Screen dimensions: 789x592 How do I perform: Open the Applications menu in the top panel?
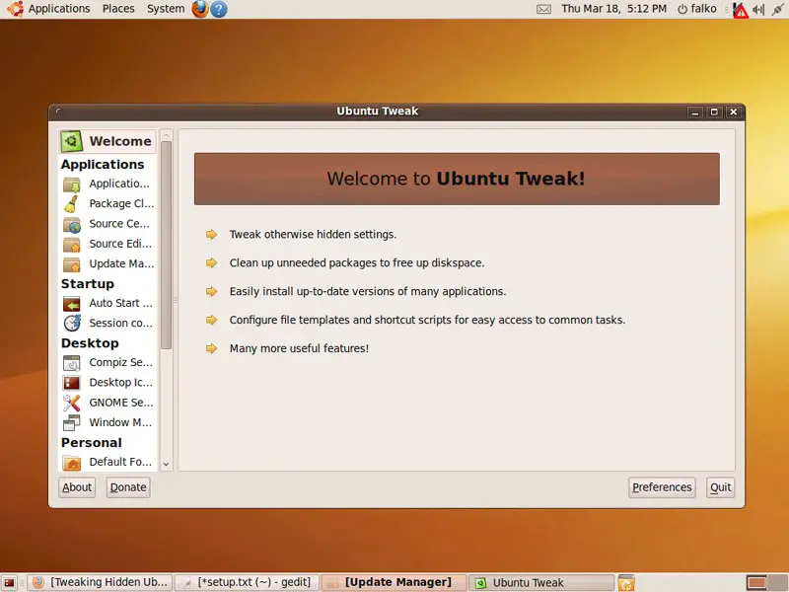[59, 9]
